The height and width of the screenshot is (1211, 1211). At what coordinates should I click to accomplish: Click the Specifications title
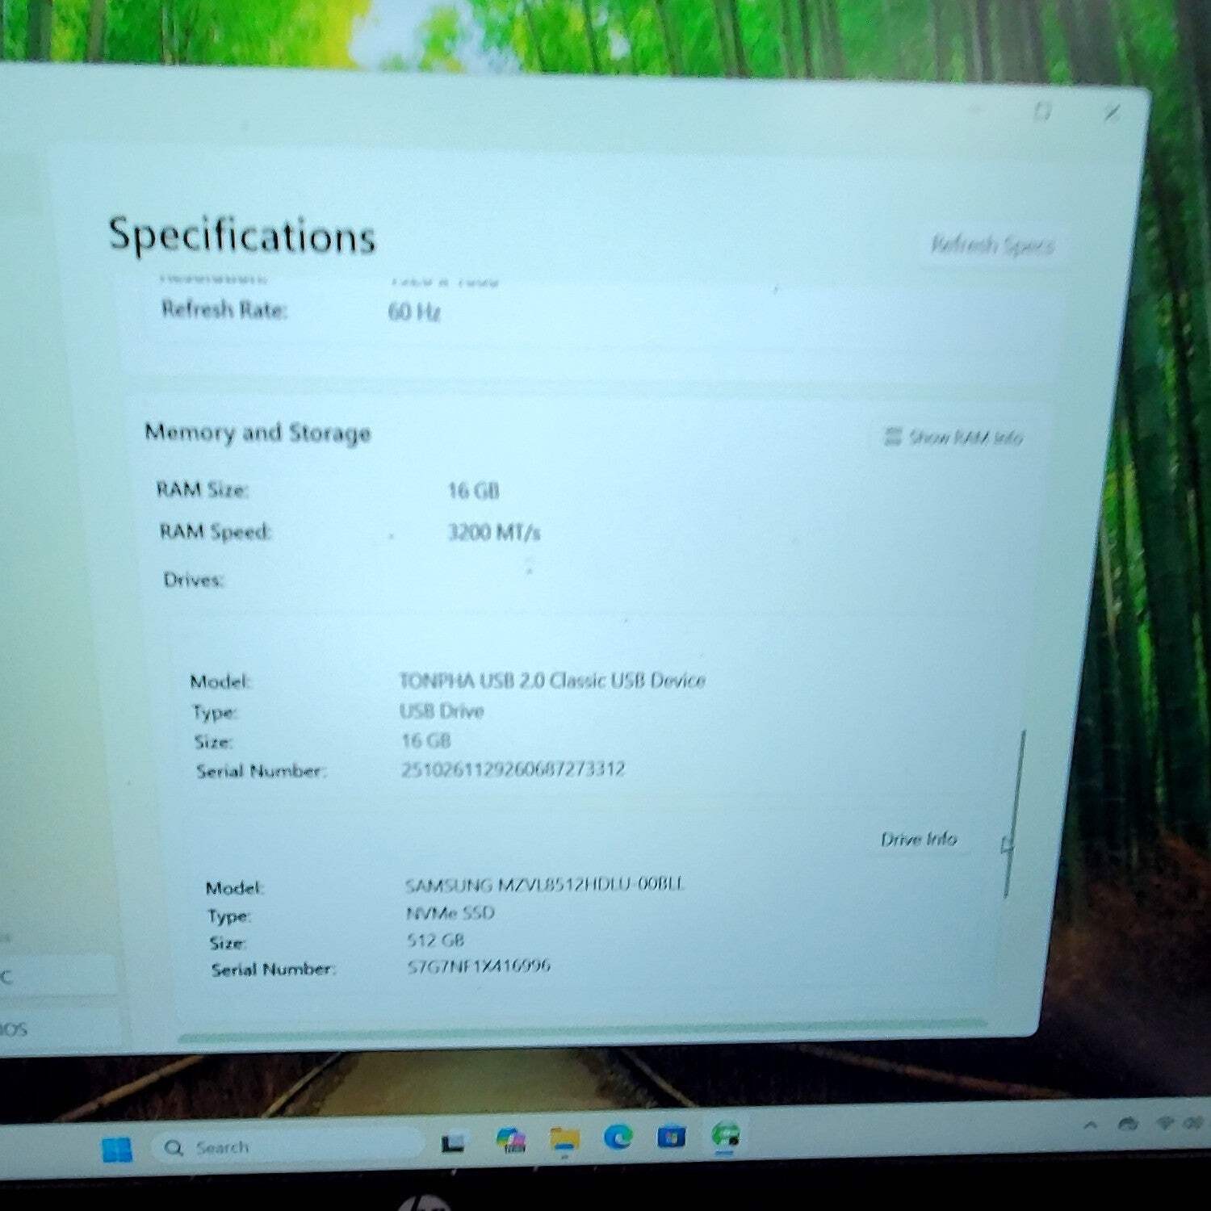[x=242, y=236]
